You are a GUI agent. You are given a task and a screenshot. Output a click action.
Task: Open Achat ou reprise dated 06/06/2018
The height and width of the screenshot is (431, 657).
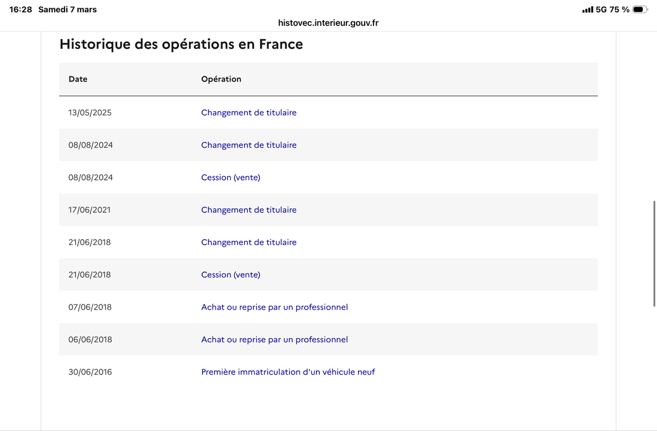click(x=274, y=340)
